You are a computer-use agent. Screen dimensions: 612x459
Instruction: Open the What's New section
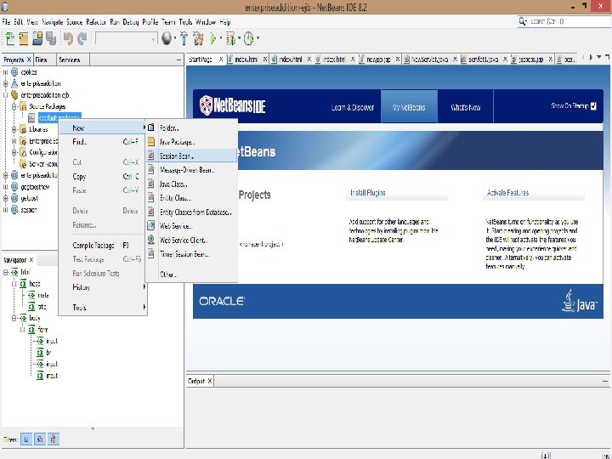point(465,107)
